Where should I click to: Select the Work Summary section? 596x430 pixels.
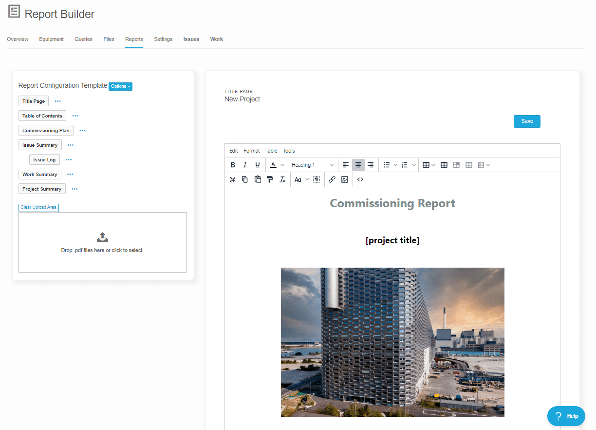[40, 175]
